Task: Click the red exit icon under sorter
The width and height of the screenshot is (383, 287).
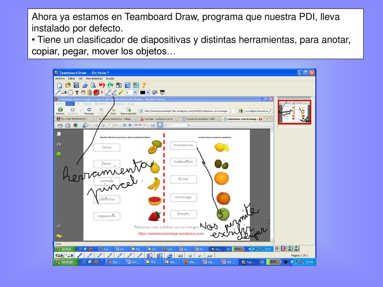Action: pyautogui.click(x=284, y=249)
